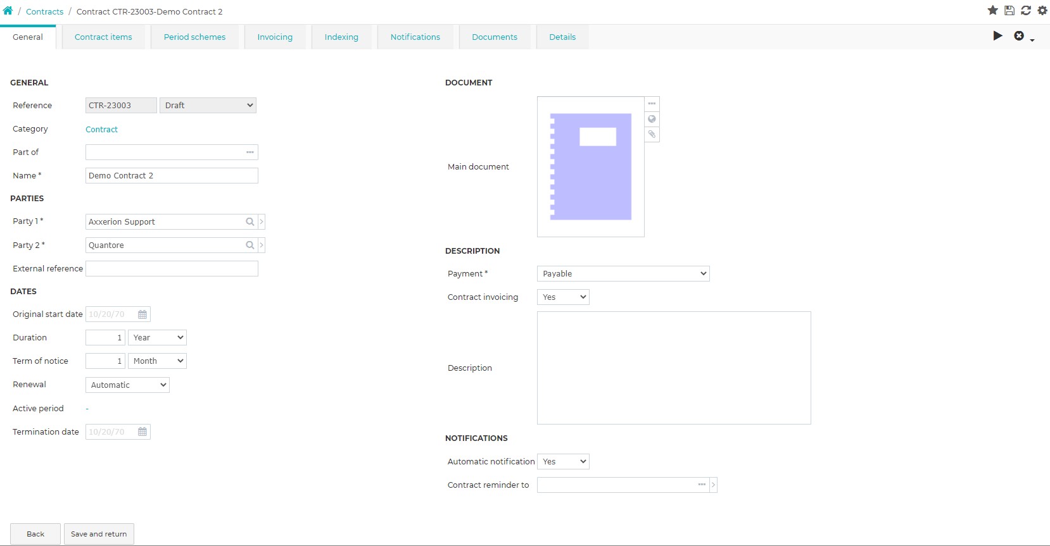
Task: Click Save and return button
Action: point(99,534)
